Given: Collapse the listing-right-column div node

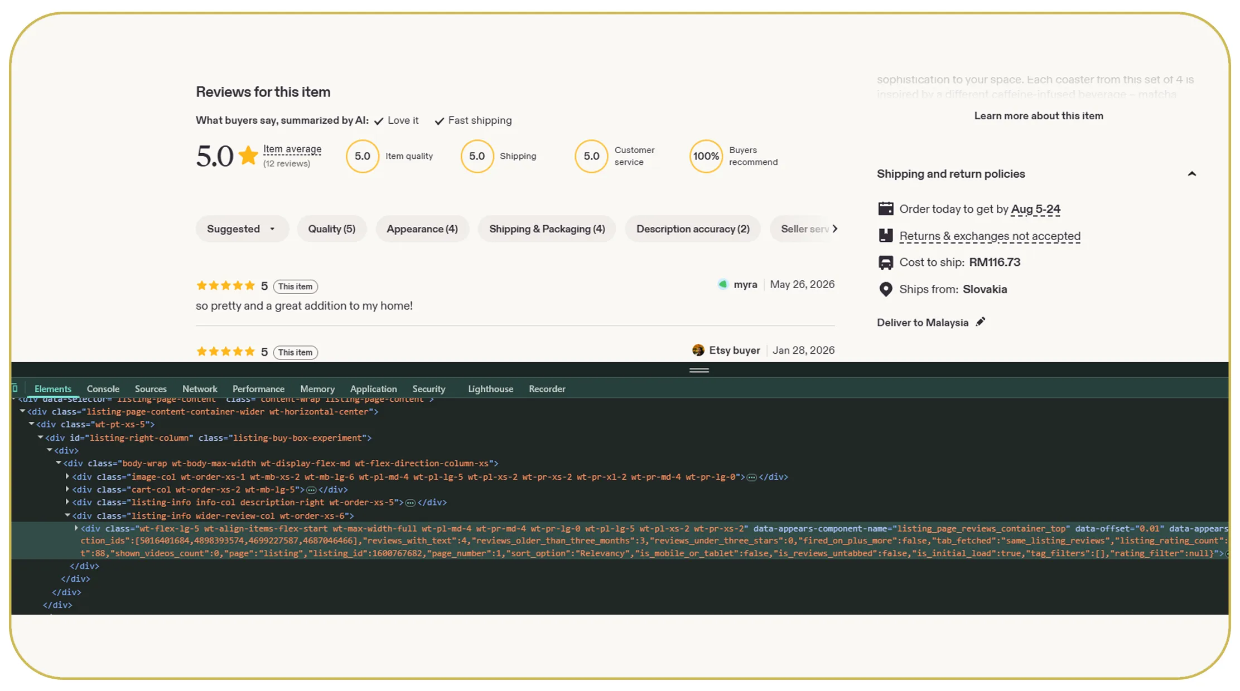Looking at the screenshot, I should point(41,437).
